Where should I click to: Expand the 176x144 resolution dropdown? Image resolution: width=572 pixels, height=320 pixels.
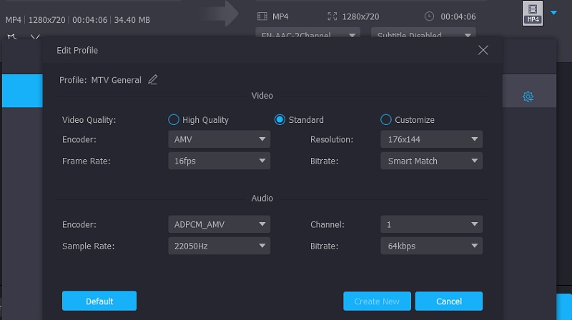(x=431, y=139)
